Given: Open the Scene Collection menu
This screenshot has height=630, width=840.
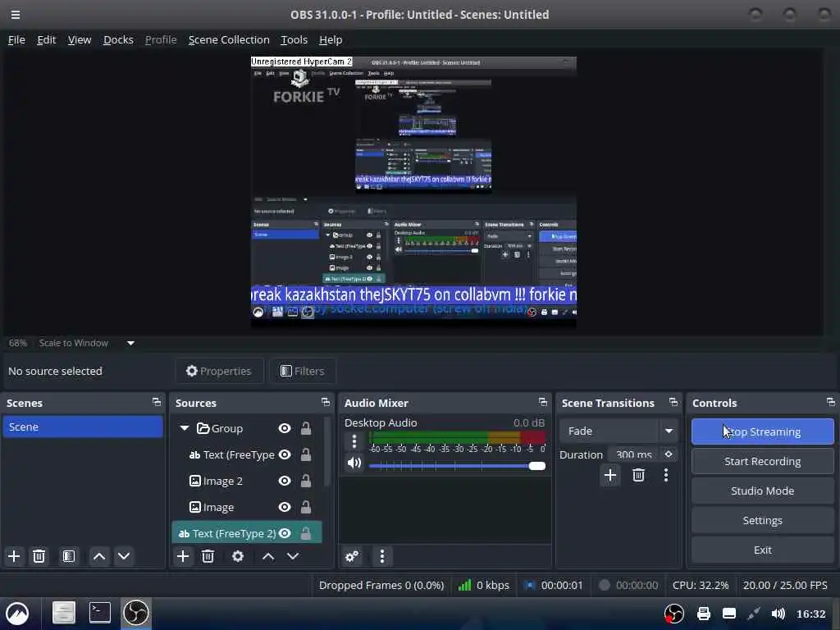Looking at the screenshot, I should pos(229,39).
